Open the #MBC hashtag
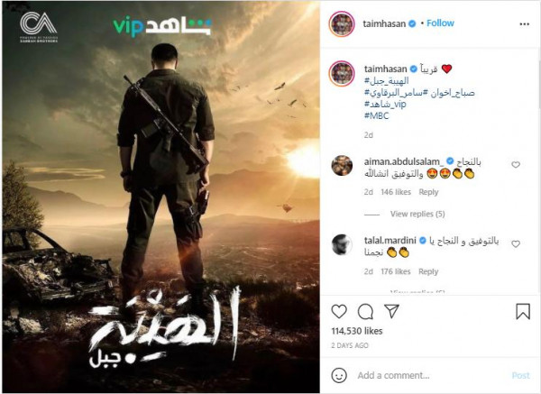 (376, 115)
